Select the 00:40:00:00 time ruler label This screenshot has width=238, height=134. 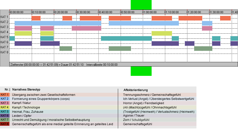[105, 12]
